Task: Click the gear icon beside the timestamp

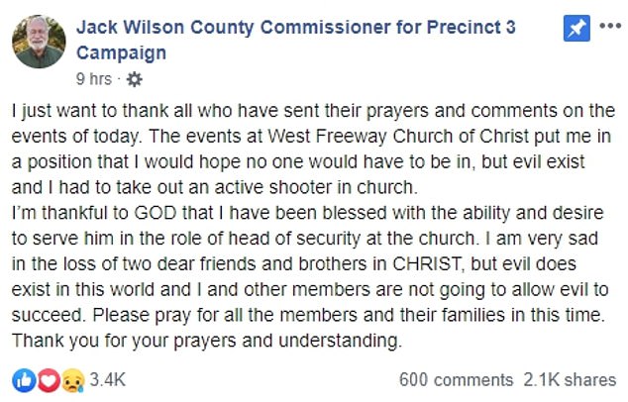Action: pos(136,78)
